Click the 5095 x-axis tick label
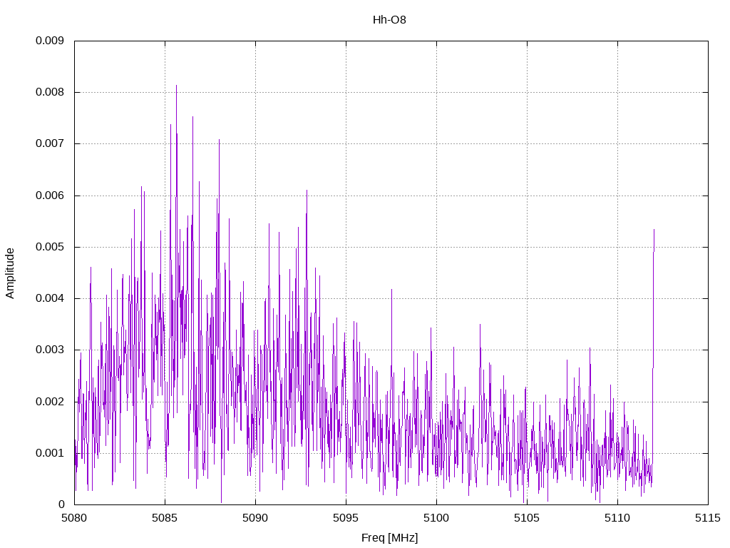This screenshot has height=548, width=730. pyautogui.click(x=346, y=518)
